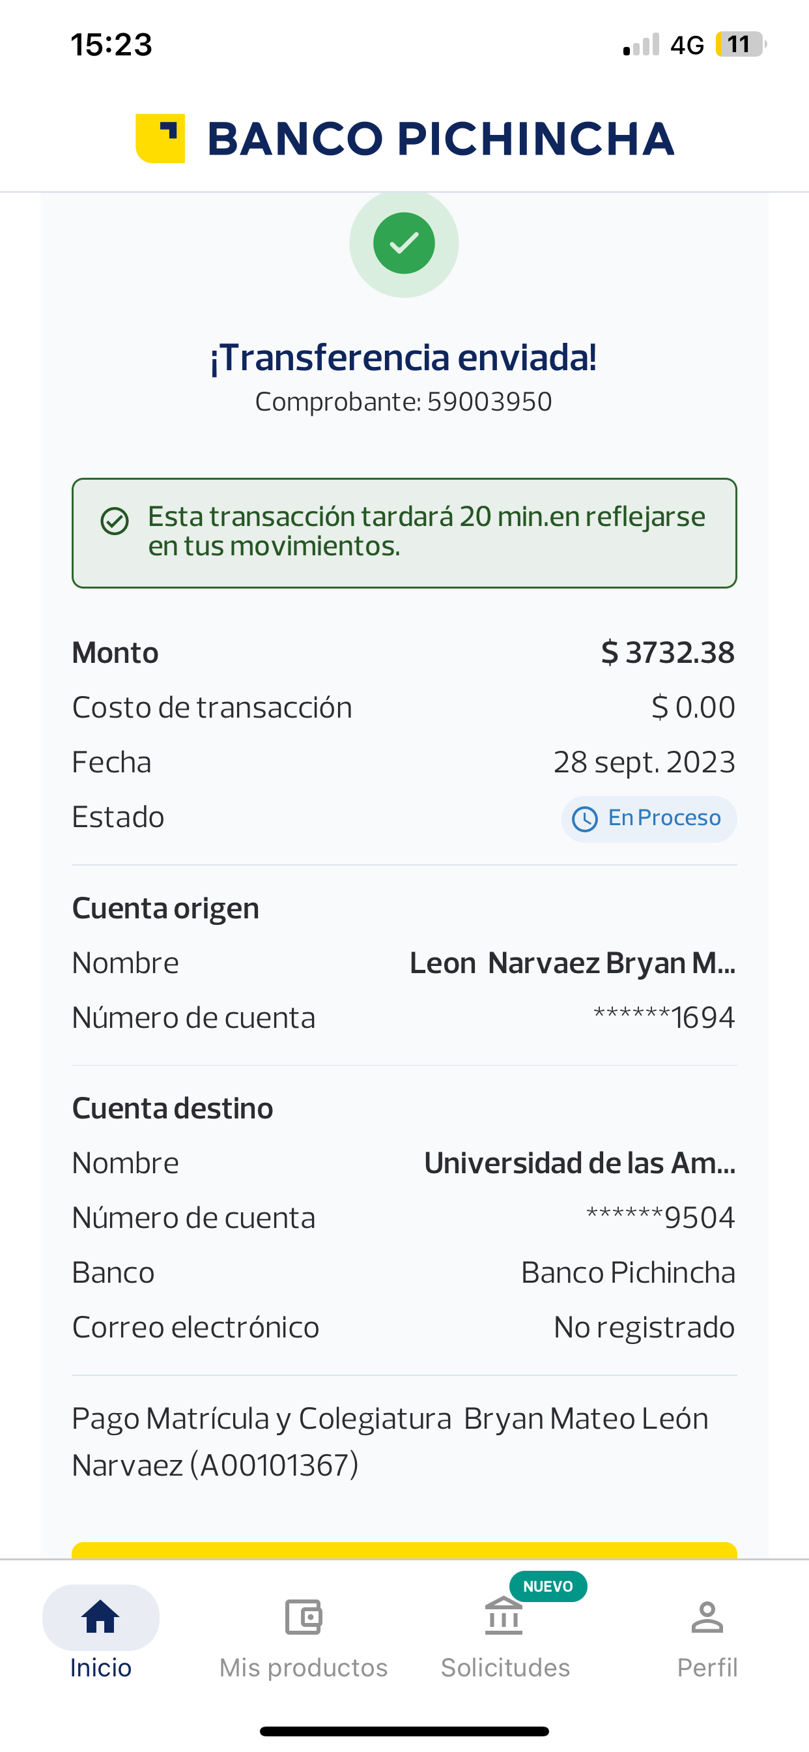Switch to the Perfil tab
809x1752 pixels.
(707, 1667)
